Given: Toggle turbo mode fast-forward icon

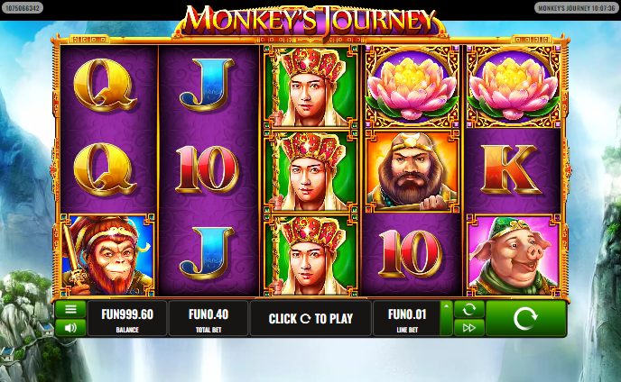Looking at the screenshot, I should point(469,327).
